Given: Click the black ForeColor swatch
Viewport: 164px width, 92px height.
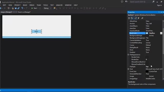Looking at the screenshot, I should (x=147, y=72).
